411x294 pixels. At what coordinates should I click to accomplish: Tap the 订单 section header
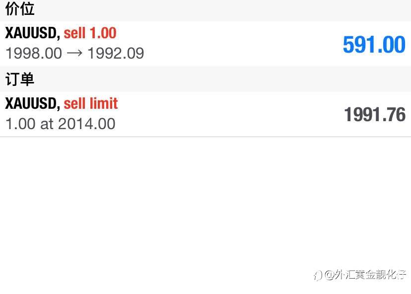(x=20, y=79)
